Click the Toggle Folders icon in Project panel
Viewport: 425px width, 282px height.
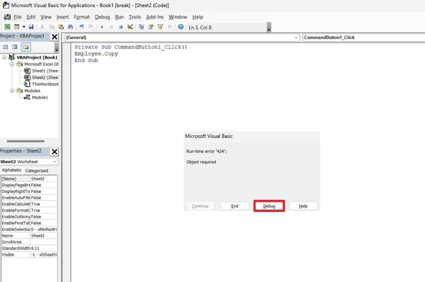(26, 47)
